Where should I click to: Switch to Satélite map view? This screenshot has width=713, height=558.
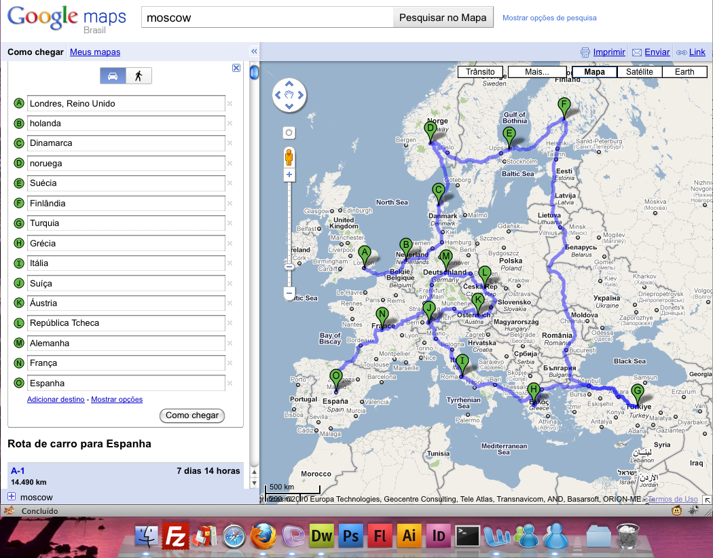tap(639, 72)
